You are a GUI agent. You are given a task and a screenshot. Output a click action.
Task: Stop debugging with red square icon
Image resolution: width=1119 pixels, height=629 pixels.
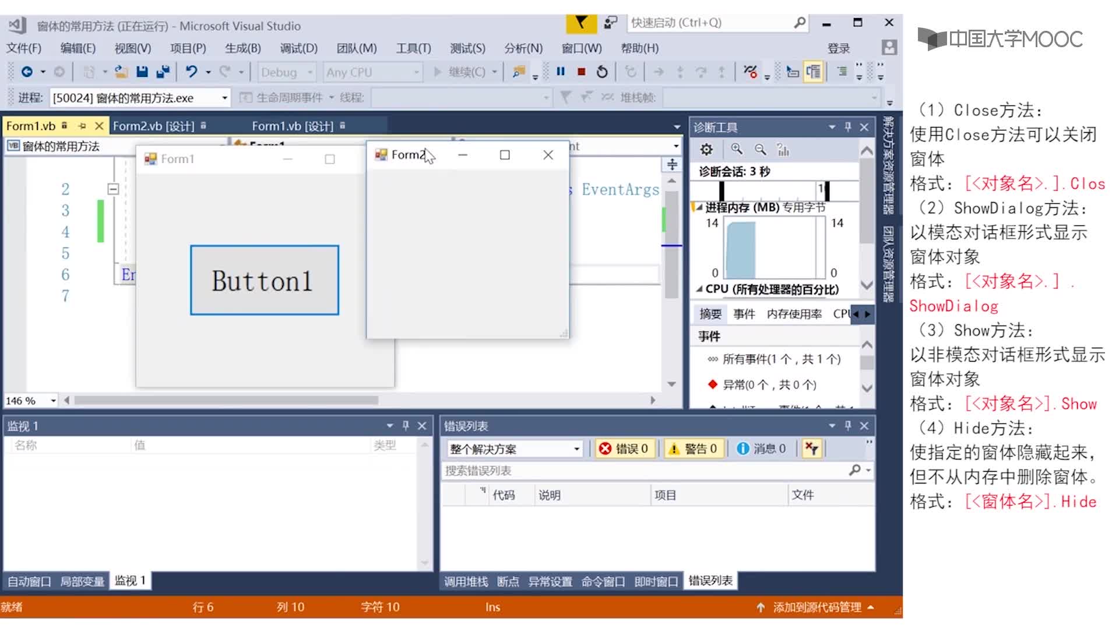[581, 72]
